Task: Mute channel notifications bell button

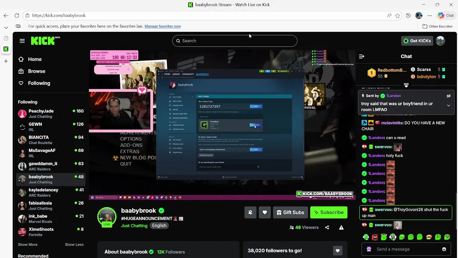Action: pyautogui.click(x=250, y=212)
